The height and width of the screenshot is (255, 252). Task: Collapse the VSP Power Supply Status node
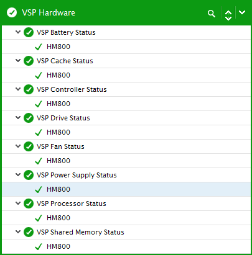(x=18, y=175)
